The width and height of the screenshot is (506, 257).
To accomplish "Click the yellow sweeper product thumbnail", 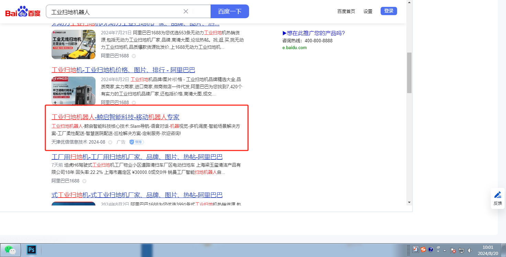I will coord(74,44).
